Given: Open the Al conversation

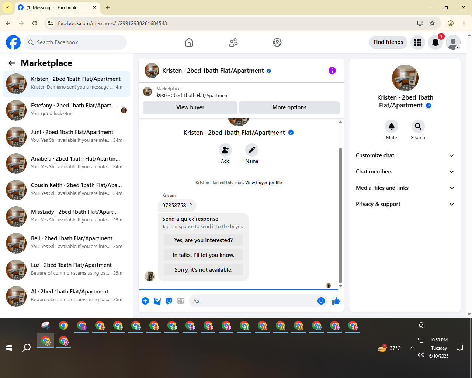Looking at the screenshot, I should point(66,296).
